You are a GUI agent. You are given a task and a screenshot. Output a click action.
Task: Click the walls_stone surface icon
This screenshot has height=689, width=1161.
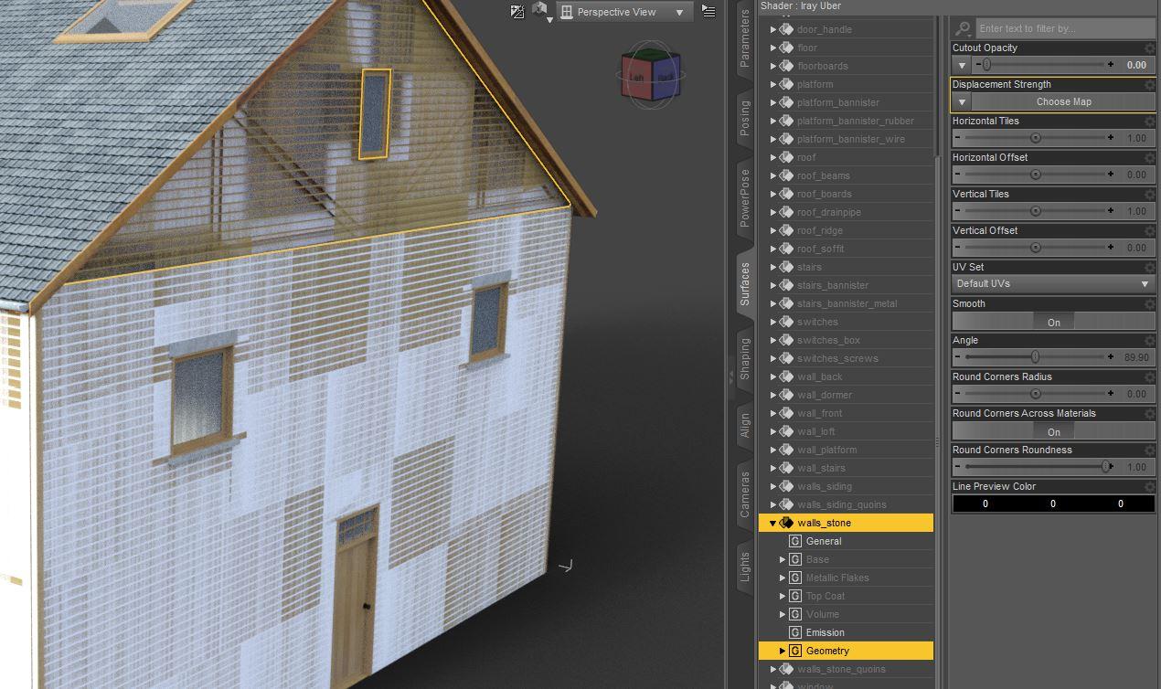(x=786, y=523)
